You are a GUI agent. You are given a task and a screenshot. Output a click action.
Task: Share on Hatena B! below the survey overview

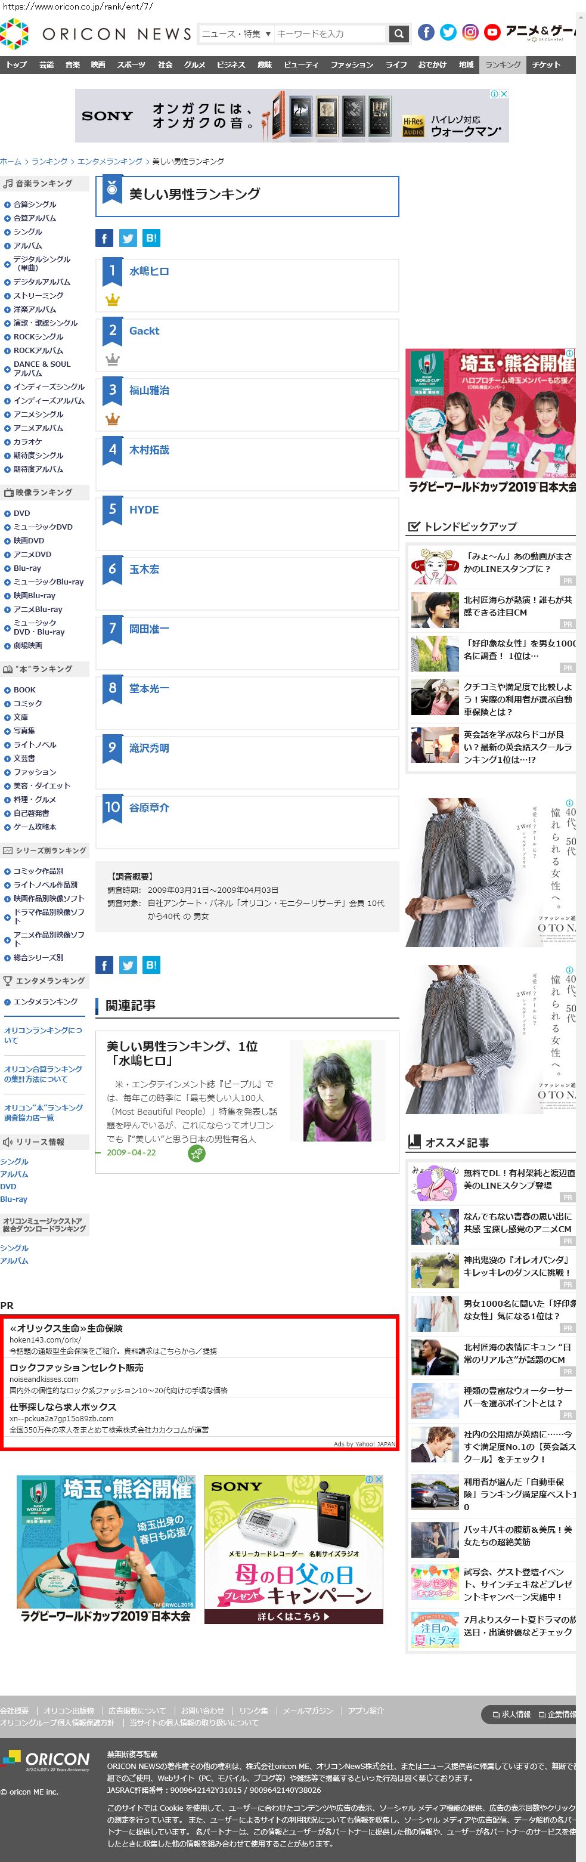click(x=151, y=964)
